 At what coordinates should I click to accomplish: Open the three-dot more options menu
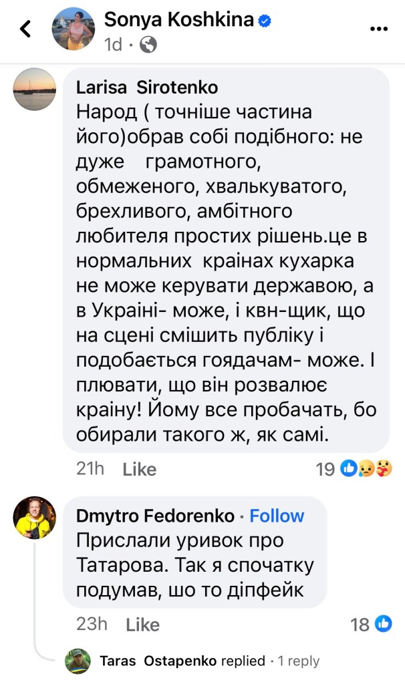tap(379, 29)
